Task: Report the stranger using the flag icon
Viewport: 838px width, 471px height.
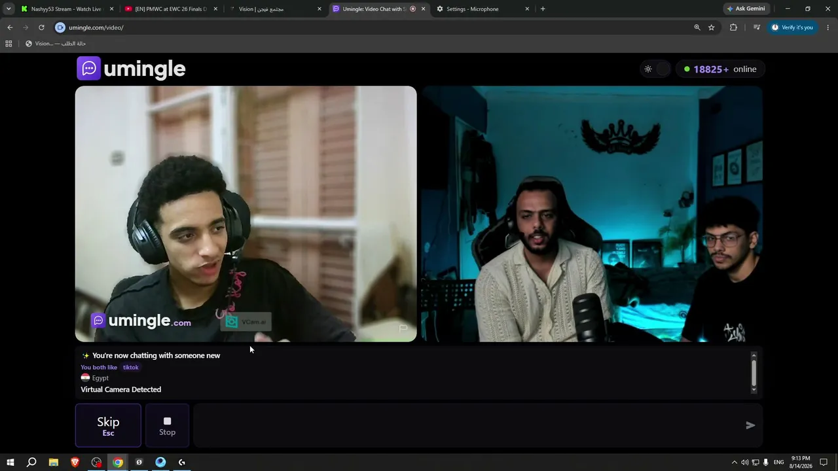Action: (403, 328)
